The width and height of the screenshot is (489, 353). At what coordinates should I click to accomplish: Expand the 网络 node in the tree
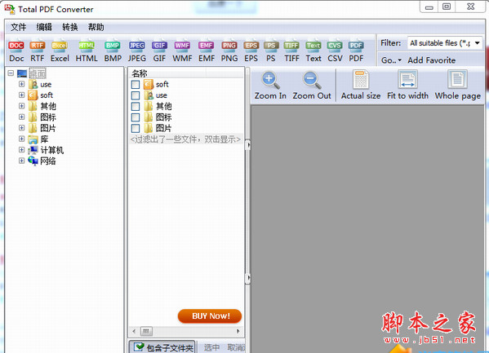(21, 161)
